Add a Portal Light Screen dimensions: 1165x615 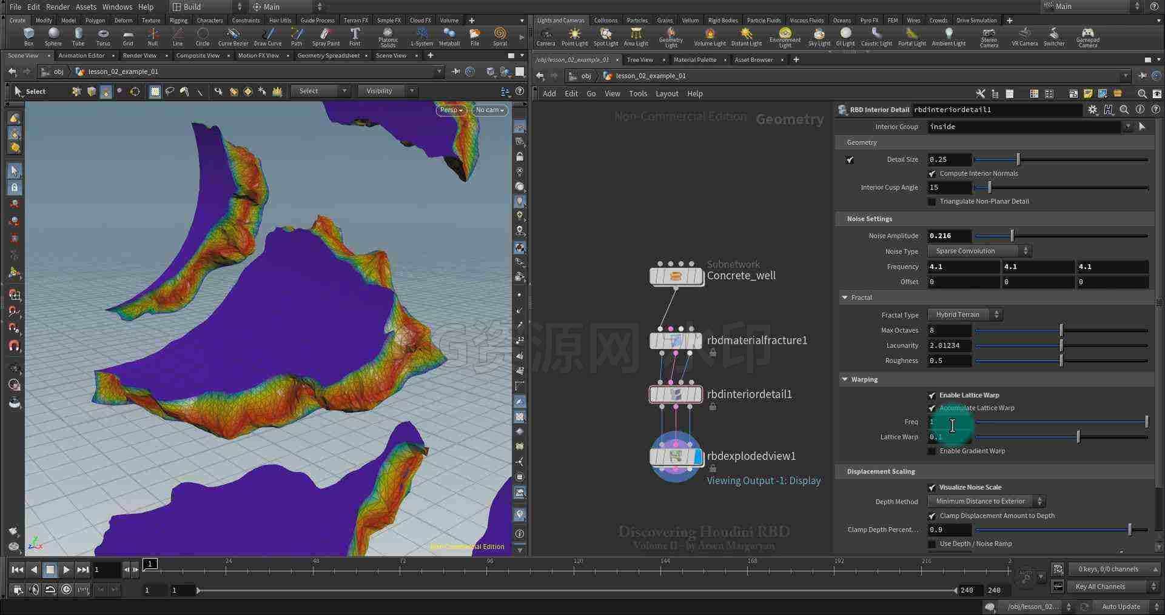coord(912,37)
